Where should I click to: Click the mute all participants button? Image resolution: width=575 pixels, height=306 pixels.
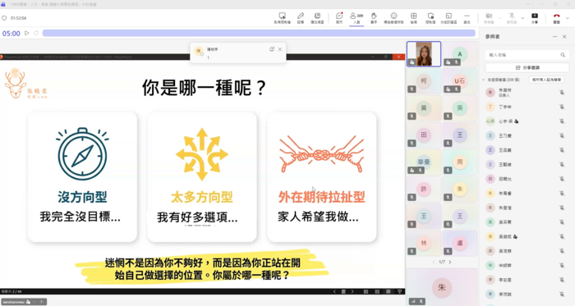coord(546,80)
